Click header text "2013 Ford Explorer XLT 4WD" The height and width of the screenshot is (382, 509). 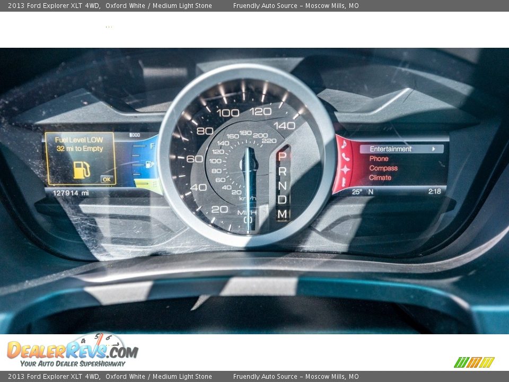pos(54,5)
